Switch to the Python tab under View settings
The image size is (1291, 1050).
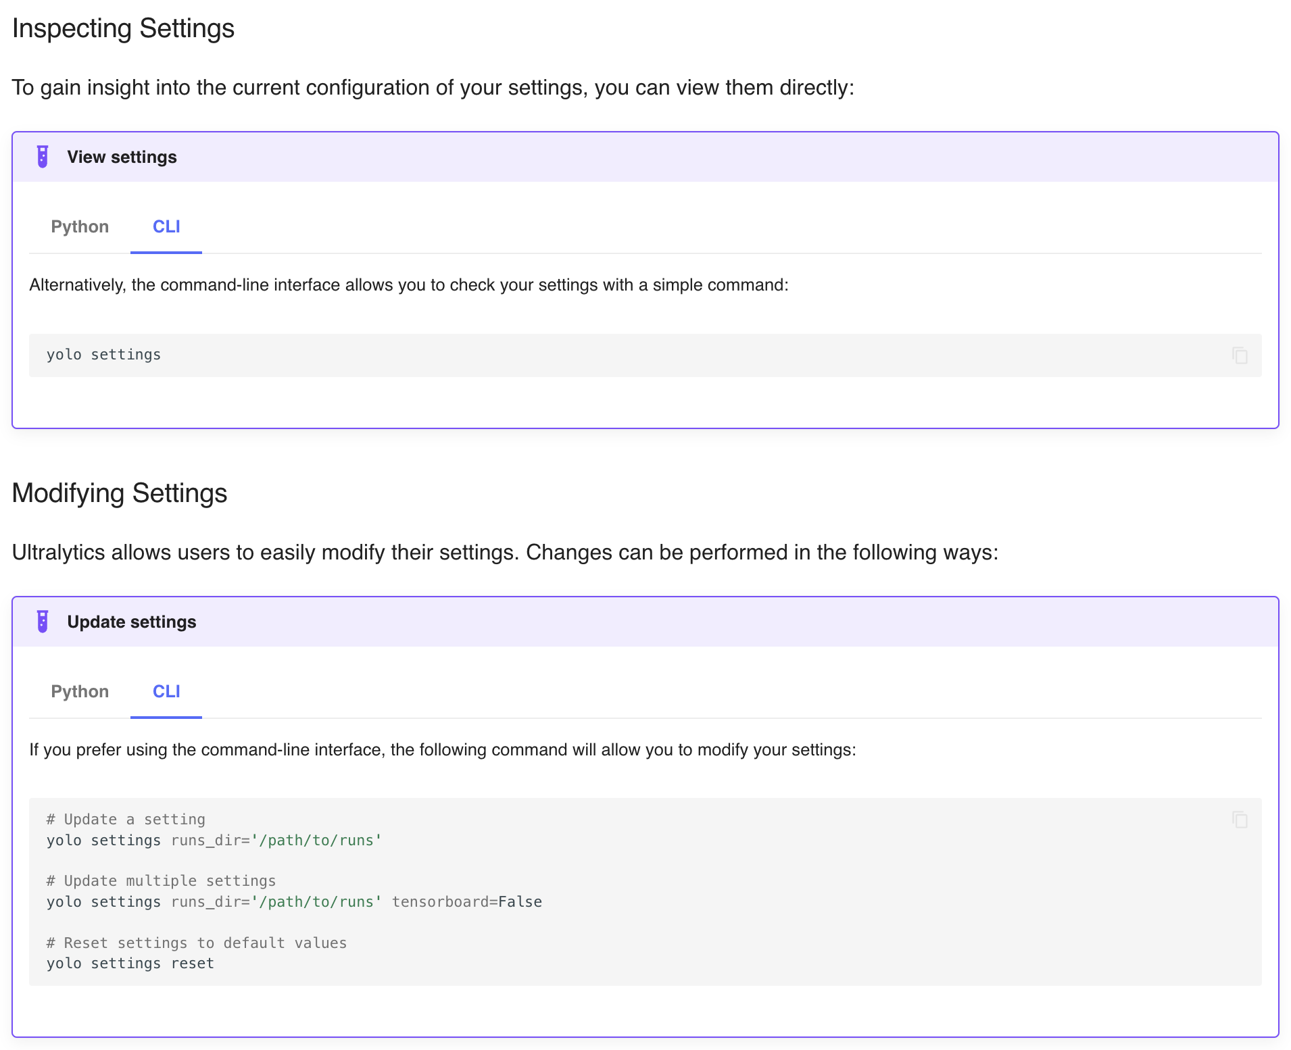click(80, 227)
